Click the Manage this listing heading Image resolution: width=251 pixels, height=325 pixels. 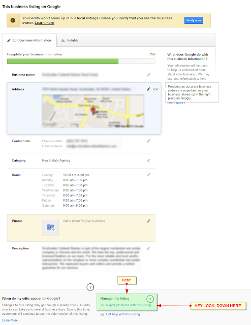[x=115, y=298]
